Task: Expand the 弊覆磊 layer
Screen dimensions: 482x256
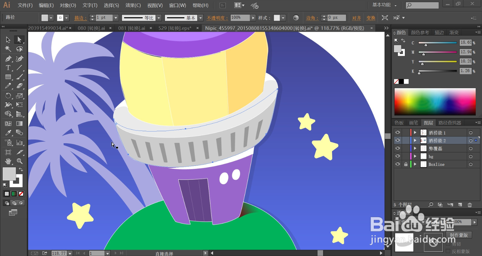Action: click(415, 148)
